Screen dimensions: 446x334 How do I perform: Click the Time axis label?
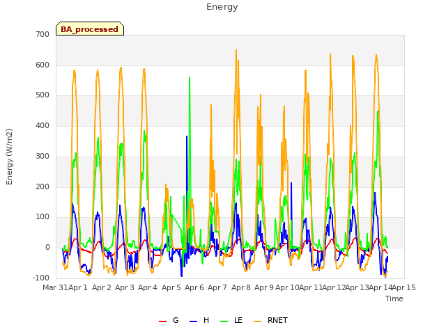point(394,299)
